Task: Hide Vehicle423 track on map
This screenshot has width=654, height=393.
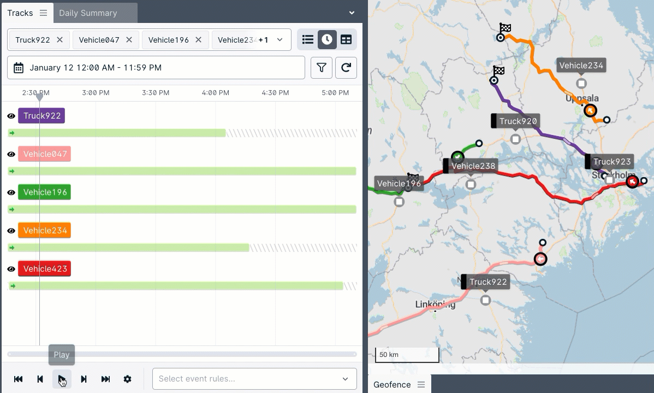Action: 11,269
